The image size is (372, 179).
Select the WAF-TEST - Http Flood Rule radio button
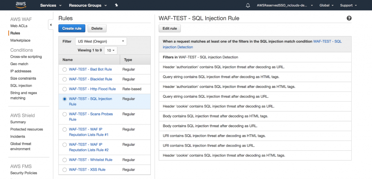(65, 89)
